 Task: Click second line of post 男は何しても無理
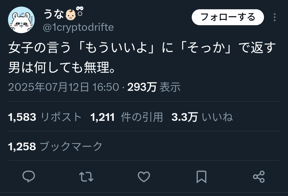pyautogui.click(x=62, y=67)
